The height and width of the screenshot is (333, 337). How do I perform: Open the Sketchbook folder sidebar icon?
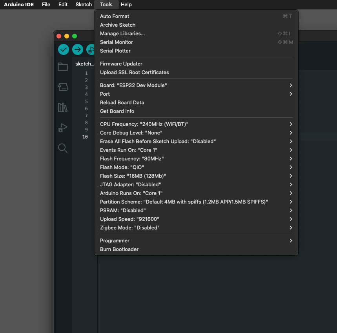tap(63, 67)
